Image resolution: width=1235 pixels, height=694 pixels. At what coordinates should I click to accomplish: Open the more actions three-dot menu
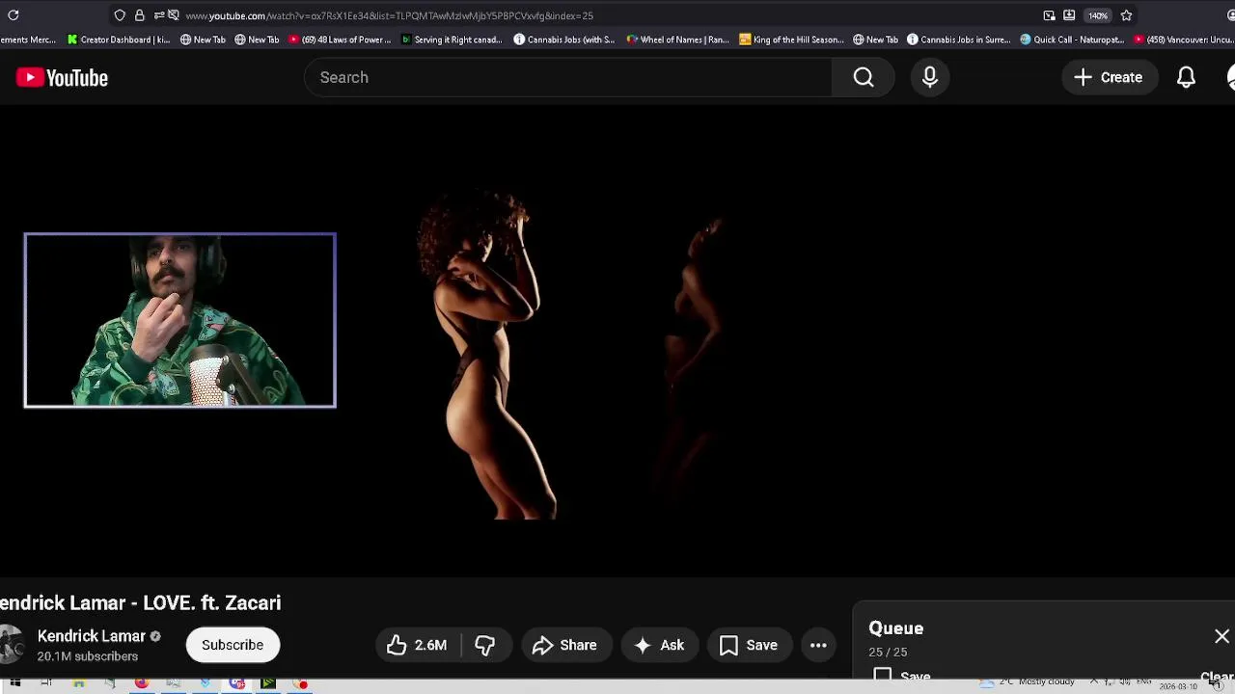coord(818,645)
